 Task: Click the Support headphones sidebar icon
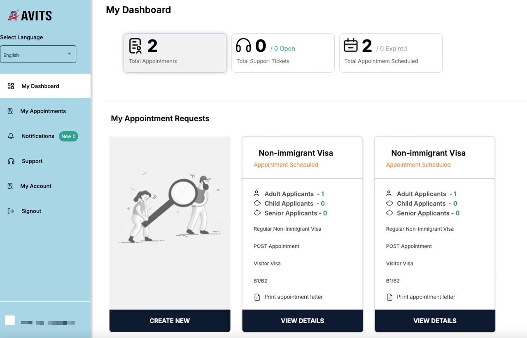[x=11, y=161]
